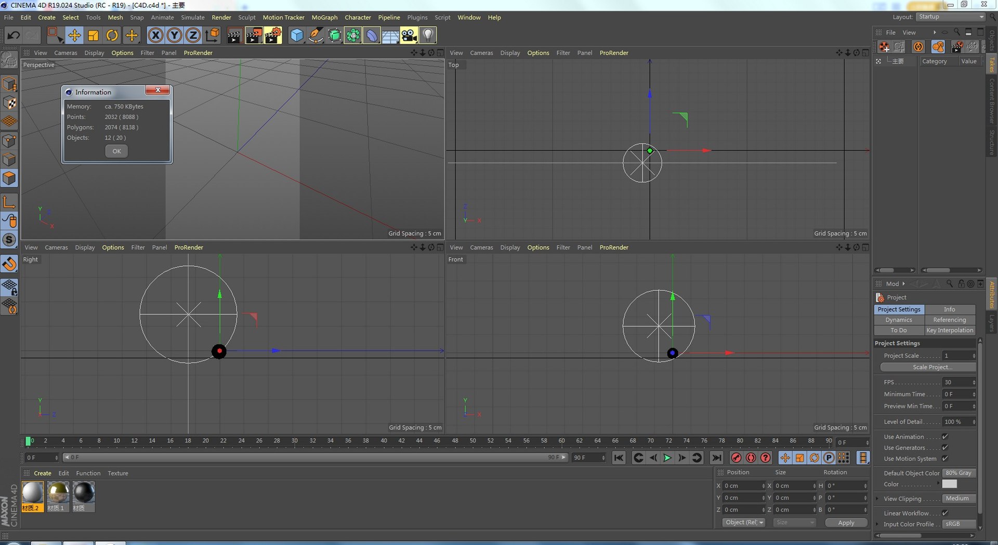Open the Layout Startup dropdown

tap(951, 17)
